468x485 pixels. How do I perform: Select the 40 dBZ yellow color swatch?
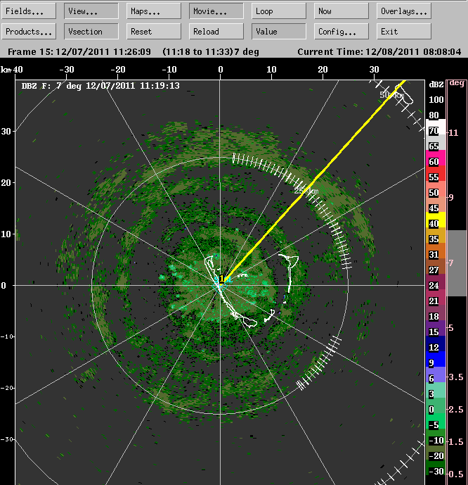436,220
